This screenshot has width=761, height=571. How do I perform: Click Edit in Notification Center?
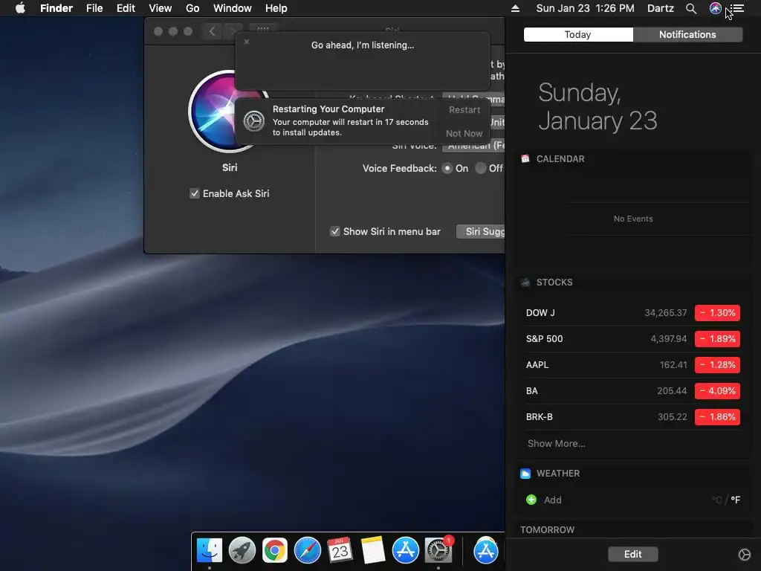633,554
